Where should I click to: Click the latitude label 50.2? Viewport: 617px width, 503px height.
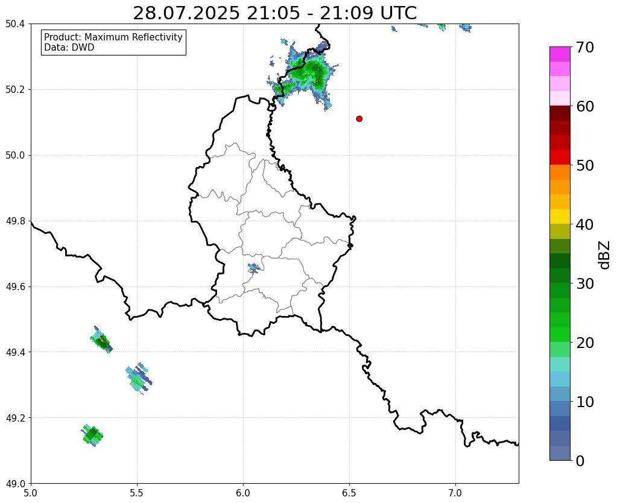pos(15,90)
